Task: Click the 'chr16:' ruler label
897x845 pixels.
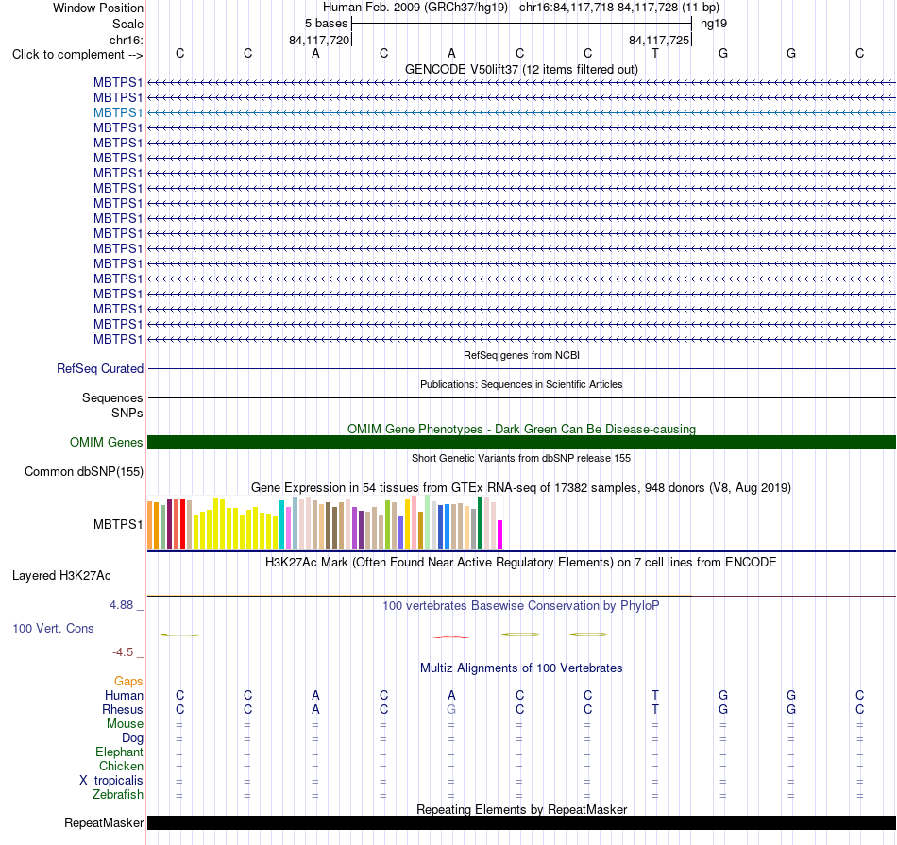Action: [x=126, y=40]
